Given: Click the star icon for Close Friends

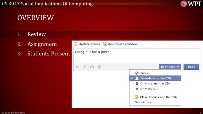Looking at the screenshot, I should (137, 97).
